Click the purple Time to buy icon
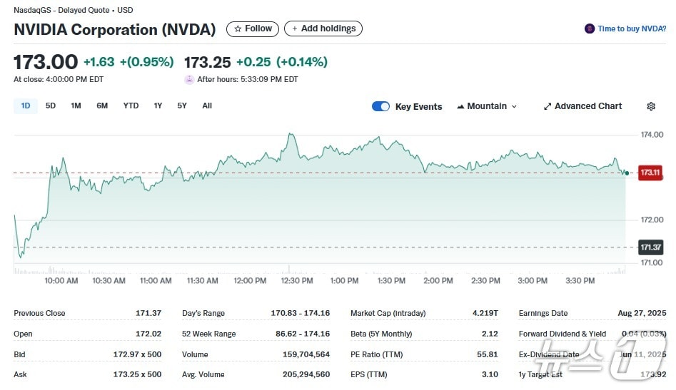The height and width of the screenshot is (390, 676). click(x=589, y=29)
